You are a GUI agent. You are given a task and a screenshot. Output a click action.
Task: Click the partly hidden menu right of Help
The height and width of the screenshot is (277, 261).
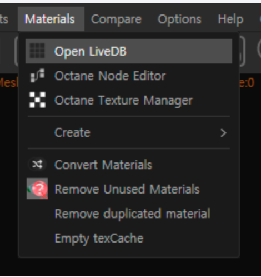[x=259, y=19]
